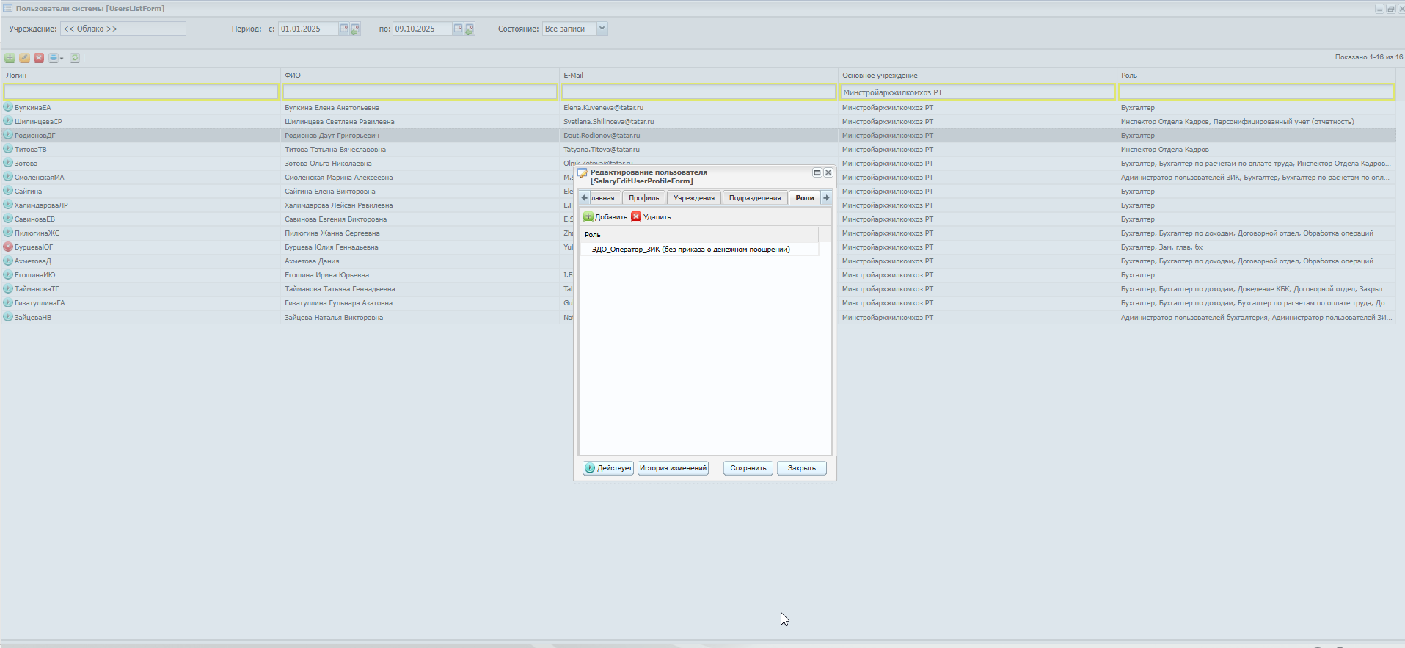Viewport: 1405px width, 648px height.
Task: Click the status icon of user ГизатуллинаГА
Action: [8, 302]
